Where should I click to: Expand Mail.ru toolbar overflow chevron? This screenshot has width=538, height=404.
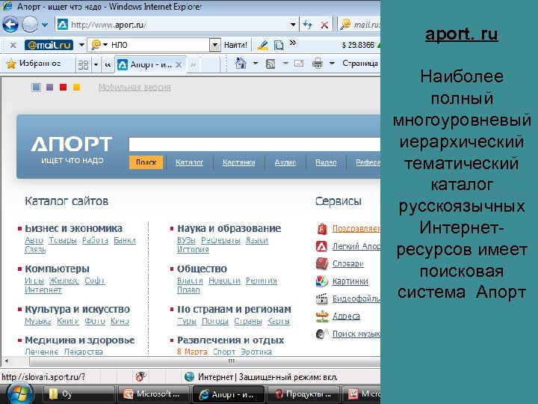point(293,43)
